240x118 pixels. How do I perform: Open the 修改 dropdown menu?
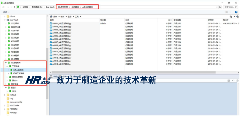(x=62, y=16)
